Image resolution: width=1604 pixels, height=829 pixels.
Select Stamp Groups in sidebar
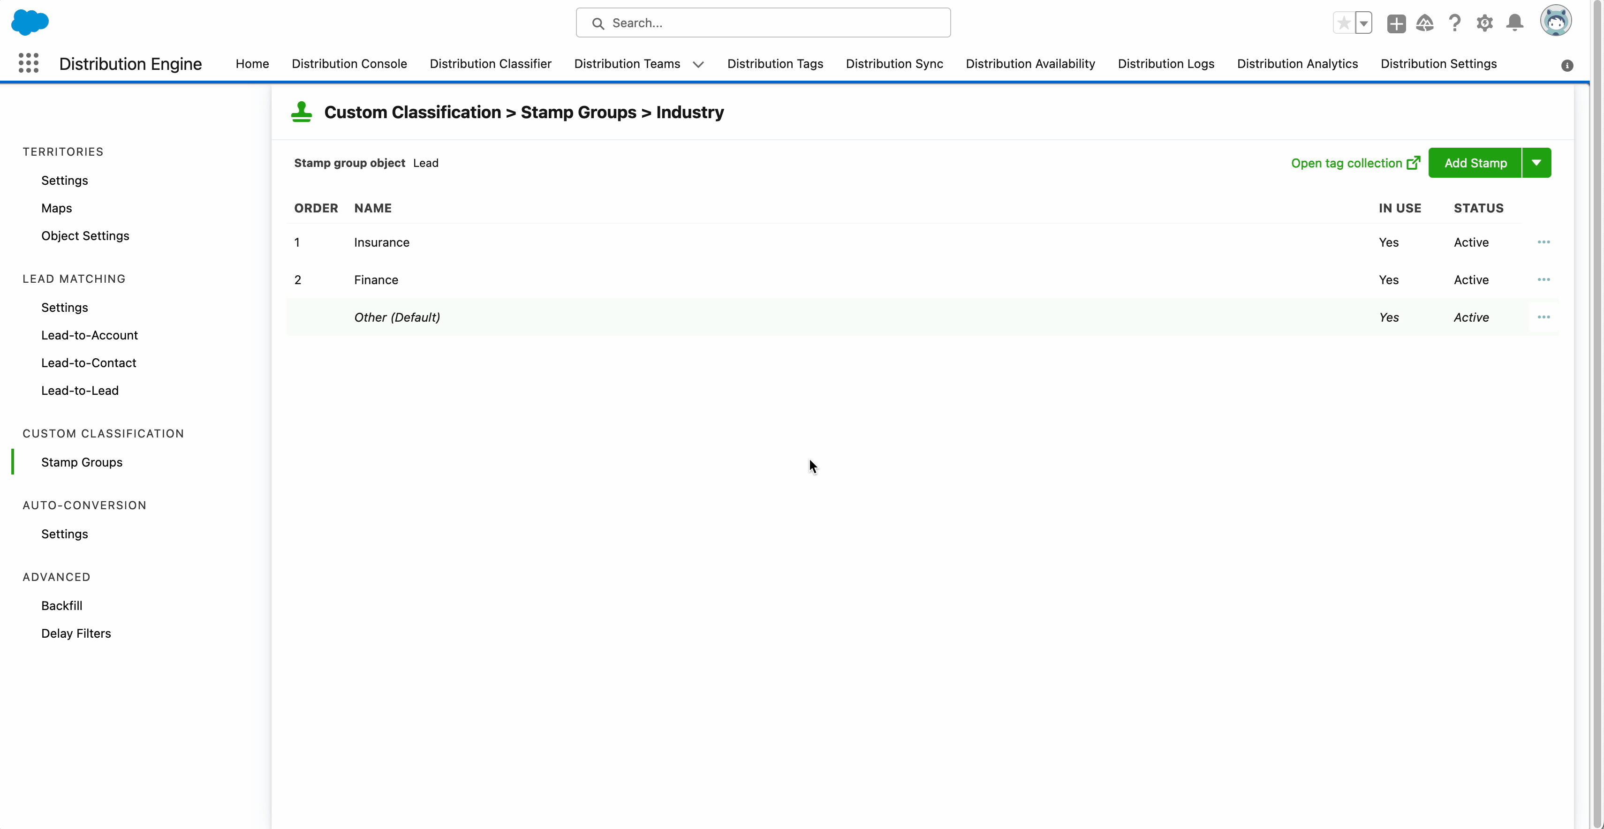click(x=82, y=462)
